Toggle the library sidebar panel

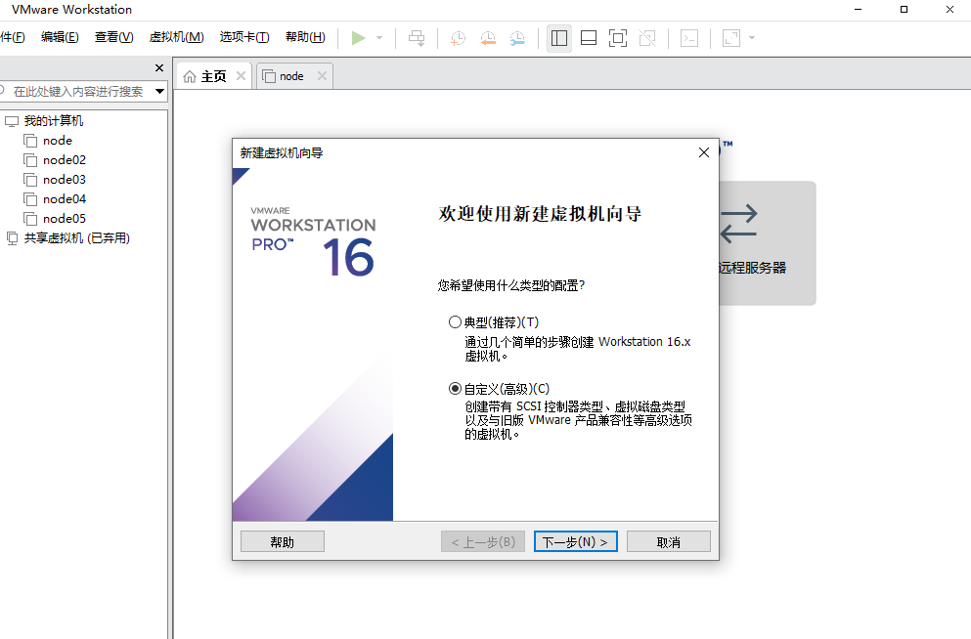pyautogui.click(x=558, y=38)
